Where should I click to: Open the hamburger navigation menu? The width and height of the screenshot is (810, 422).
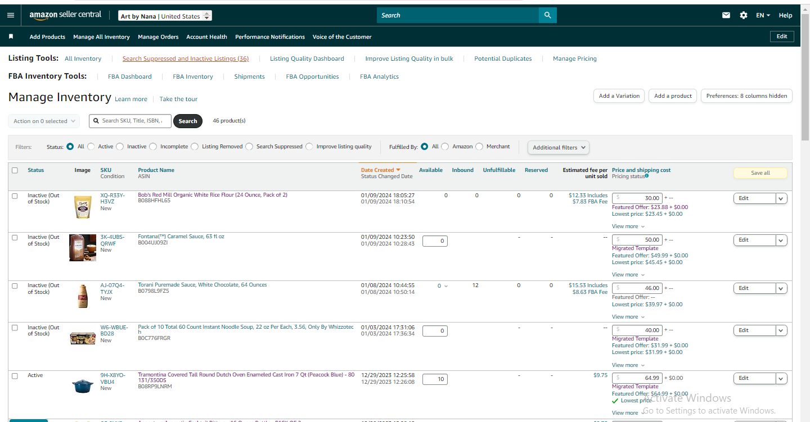point(11,15)
